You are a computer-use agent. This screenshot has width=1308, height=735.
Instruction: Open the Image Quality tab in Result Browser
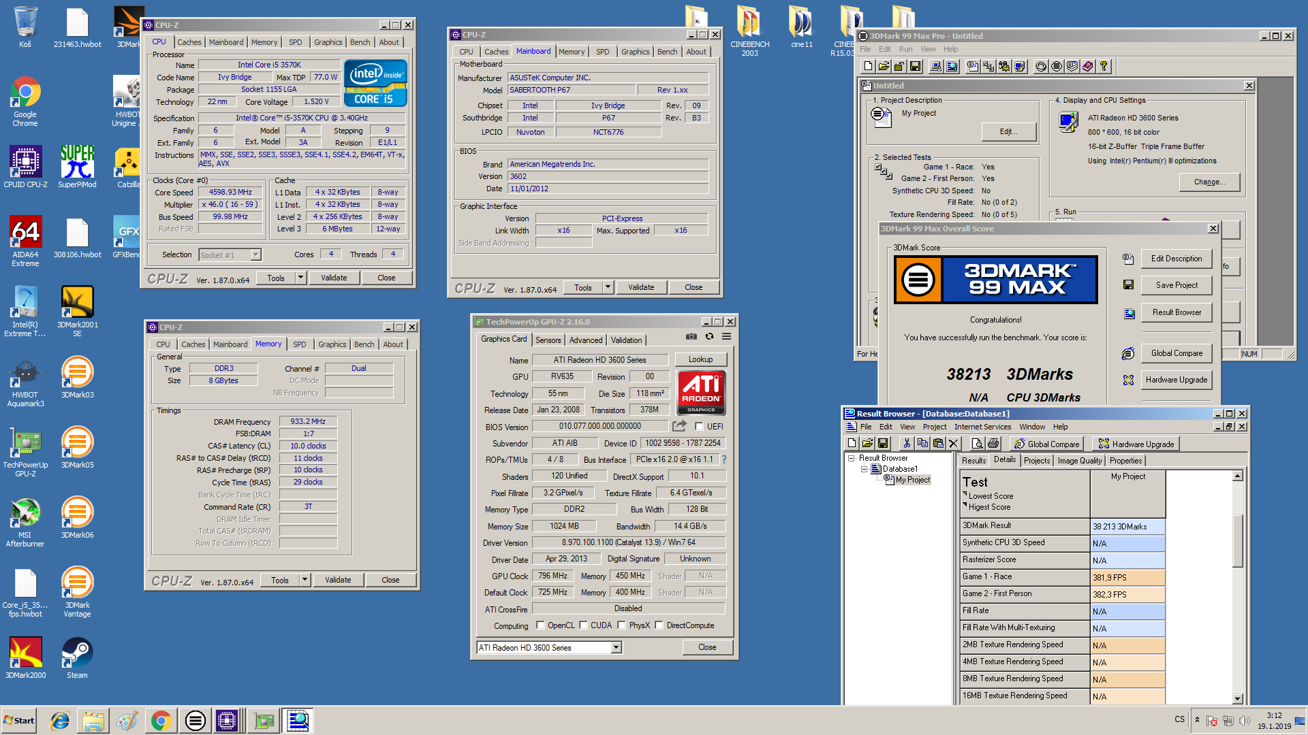pyautogui.click(x=1079, y=461)
